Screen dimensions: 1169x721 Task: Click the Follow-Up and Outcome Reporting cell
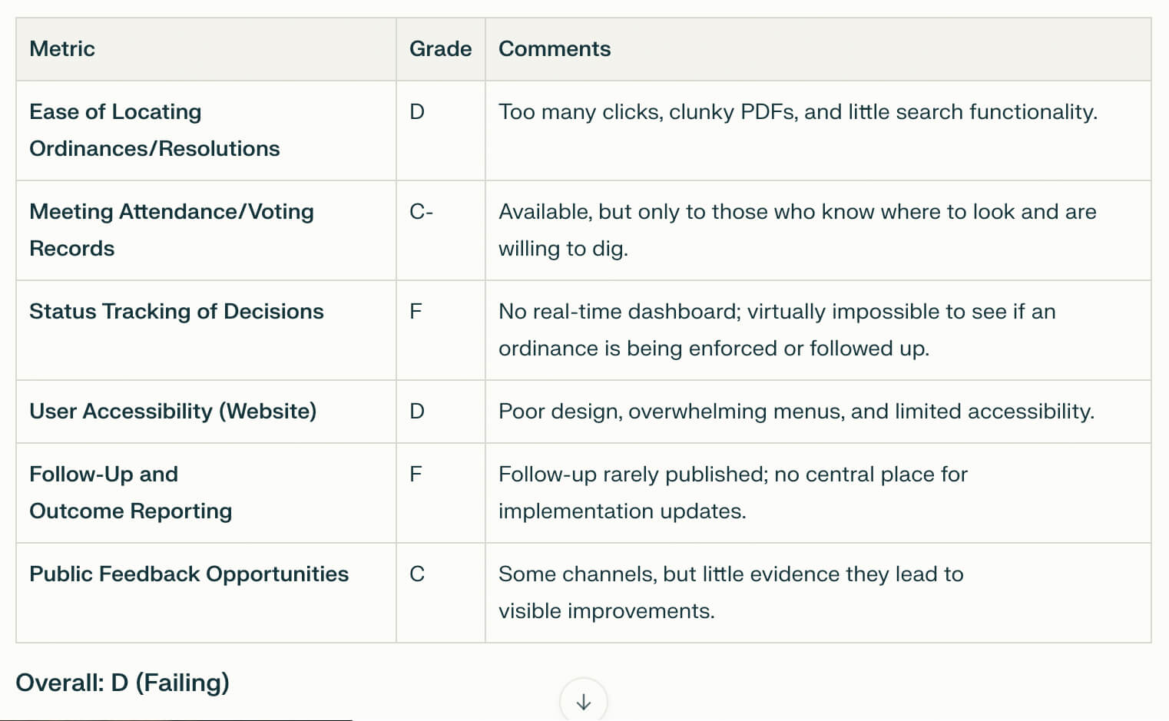pos(206,493)
